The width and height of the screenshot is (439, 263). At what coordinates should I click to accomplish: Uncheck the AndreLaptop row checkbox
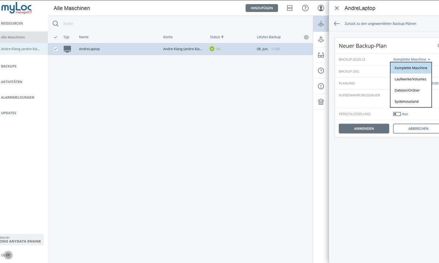click(x=56, y=49)
